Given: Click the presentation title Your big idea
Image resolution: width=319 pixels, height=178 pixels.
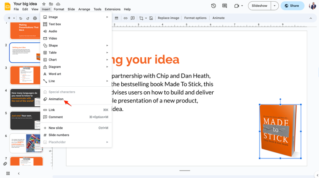Looking at the screenshot, I should (x=25, y=4).
